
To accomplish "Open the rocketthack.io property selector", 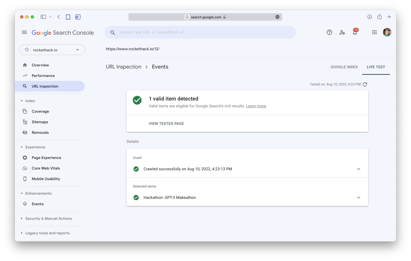I will [52, 50].
